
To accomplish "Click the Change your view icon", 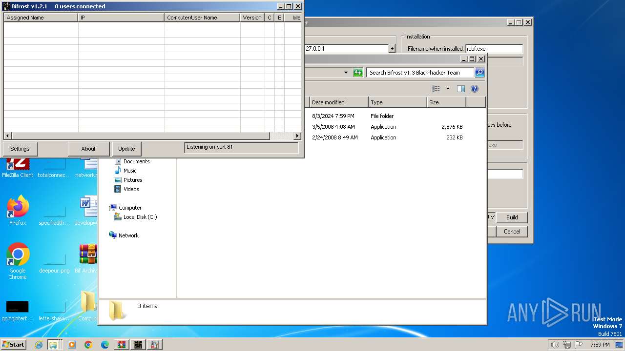I will (x=436, y=89).
